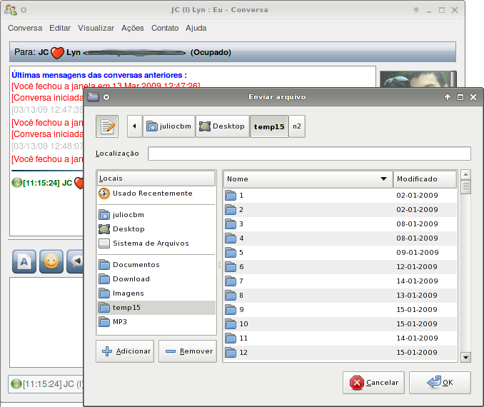Select the temp15 bookmark in Locais

(156, 308)
